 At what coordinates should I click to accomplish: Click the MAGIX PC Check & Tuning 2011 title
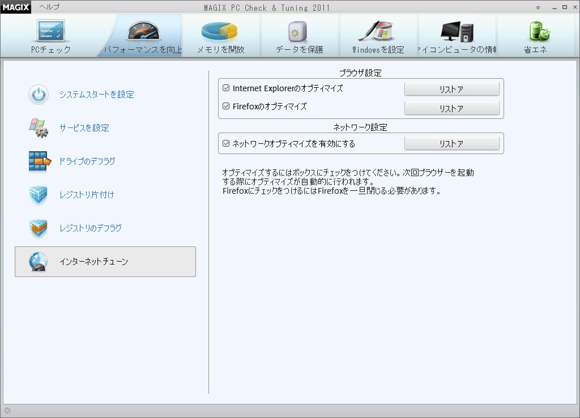coord(267,8)
